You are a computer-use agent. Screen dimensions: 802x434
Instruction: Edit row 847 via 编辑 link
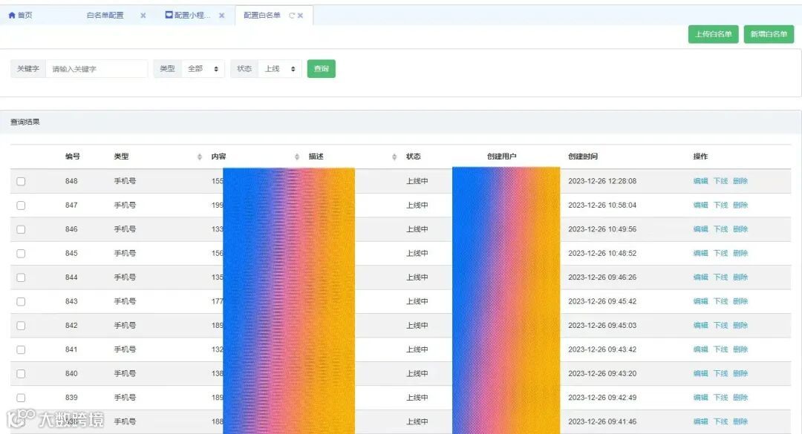(x=700, y=205)
